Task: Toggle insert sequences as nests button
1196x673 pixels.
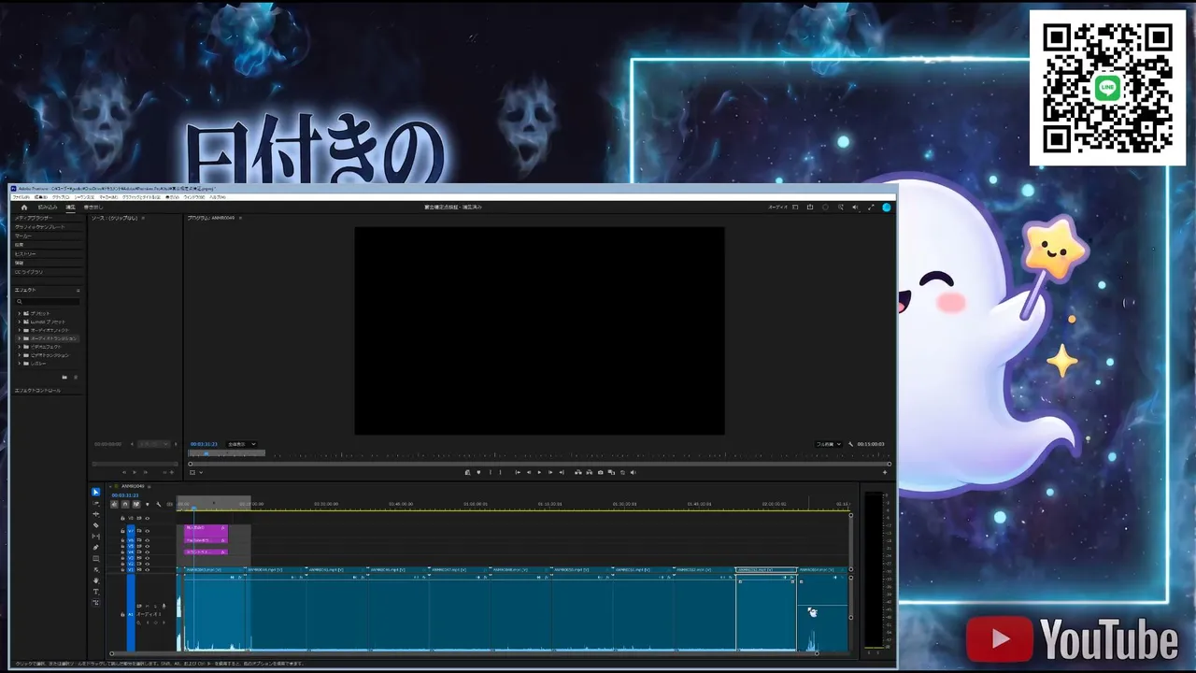Action: pyautogui.click(x=115, y=505)
